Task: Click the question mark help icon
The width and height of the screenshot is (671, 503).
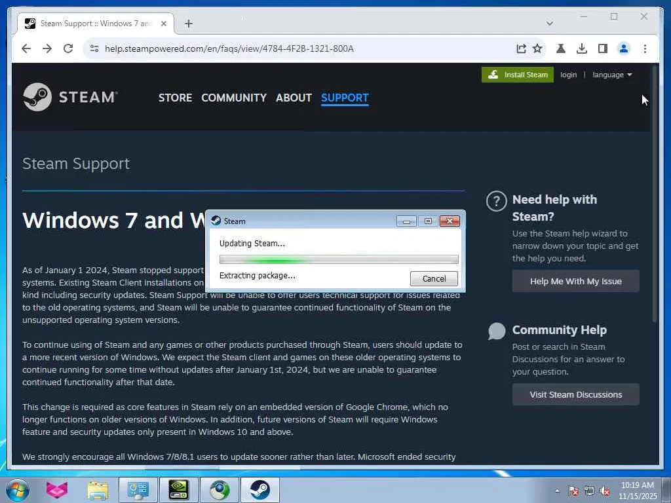Action: click(497, 200)
